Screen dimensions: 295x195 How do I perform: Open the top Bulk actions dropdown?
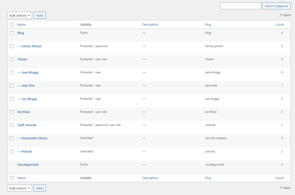[x=20, y=15]
